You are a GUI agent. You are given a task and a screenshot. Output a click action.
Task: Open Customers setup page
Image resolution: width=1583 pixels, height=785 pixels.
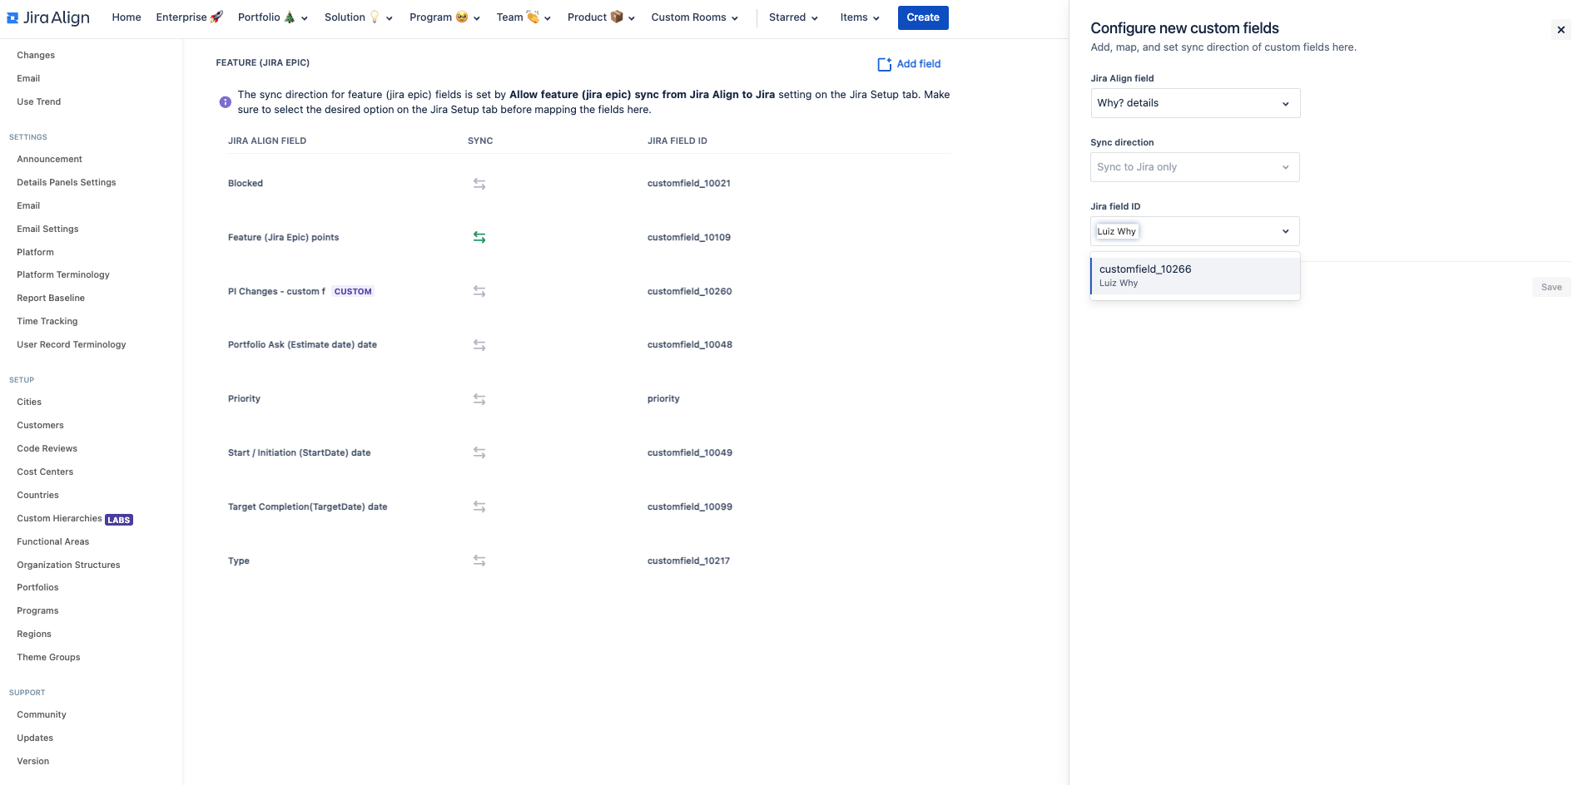pyautogui.click(x=40, y=426)
